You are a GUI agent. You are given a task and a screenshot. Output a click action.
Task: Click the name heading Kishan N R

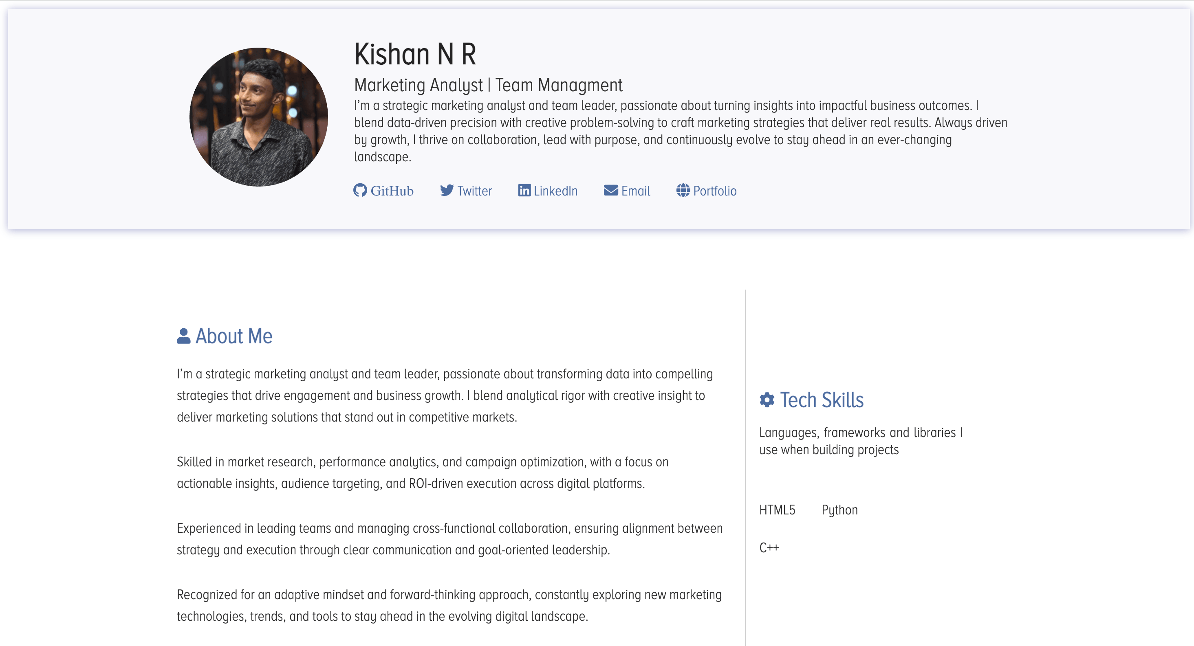pos(414,53)
